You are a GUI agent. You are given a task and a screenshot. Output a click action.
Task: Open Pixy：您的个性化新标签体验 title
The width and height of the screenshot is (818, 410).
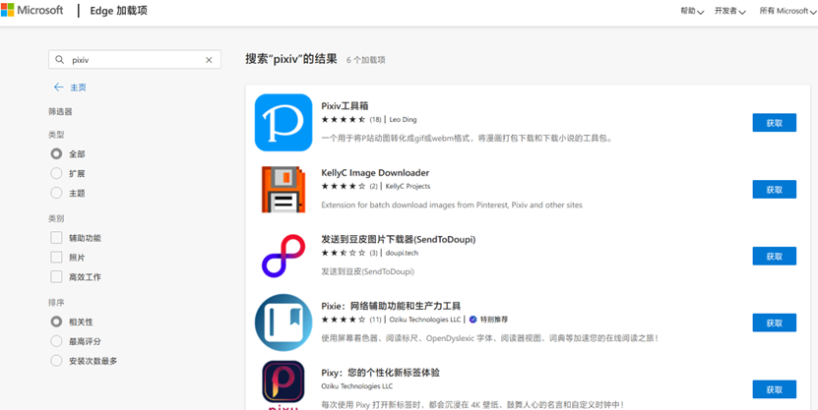pos(380,373)
